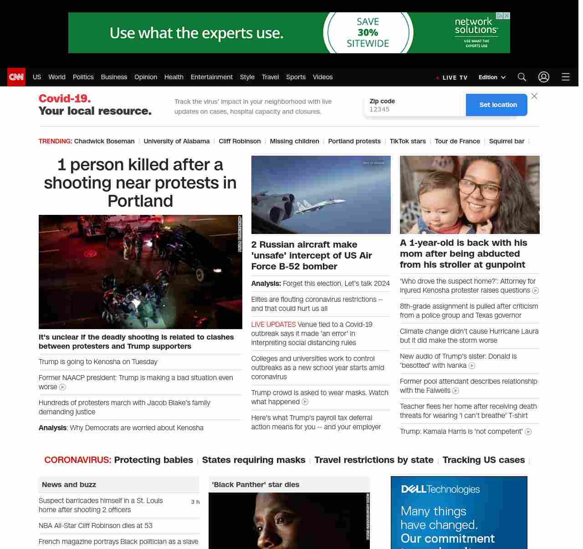The width and height of the screenshot is (583, 549).
Task: Play video icon beside Kamala Harris headline
Action: click(528, 432)
